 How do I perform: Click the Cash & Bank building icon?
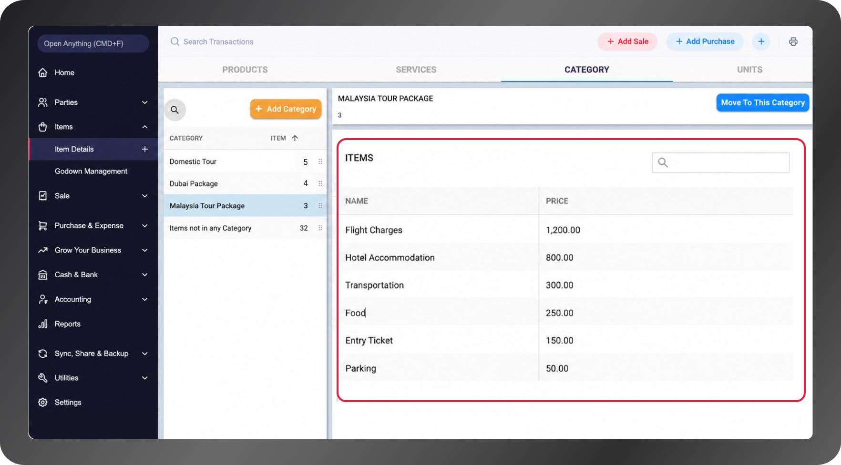[43, 275]
